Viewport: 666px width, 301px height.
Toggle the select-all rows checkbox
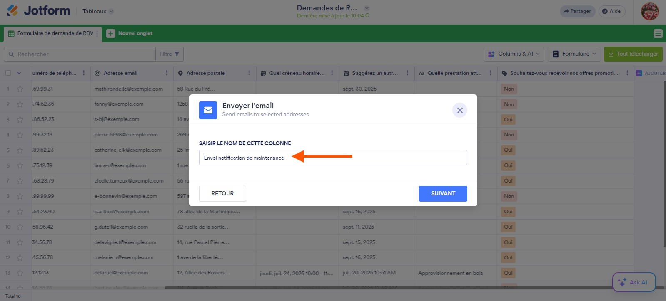click(x=8, y=73)
